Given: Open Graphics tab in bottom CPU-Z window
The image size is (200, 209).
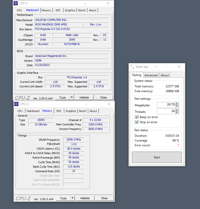Looking at the screenshot, I should pyautogui.click(x=71, y=111).
